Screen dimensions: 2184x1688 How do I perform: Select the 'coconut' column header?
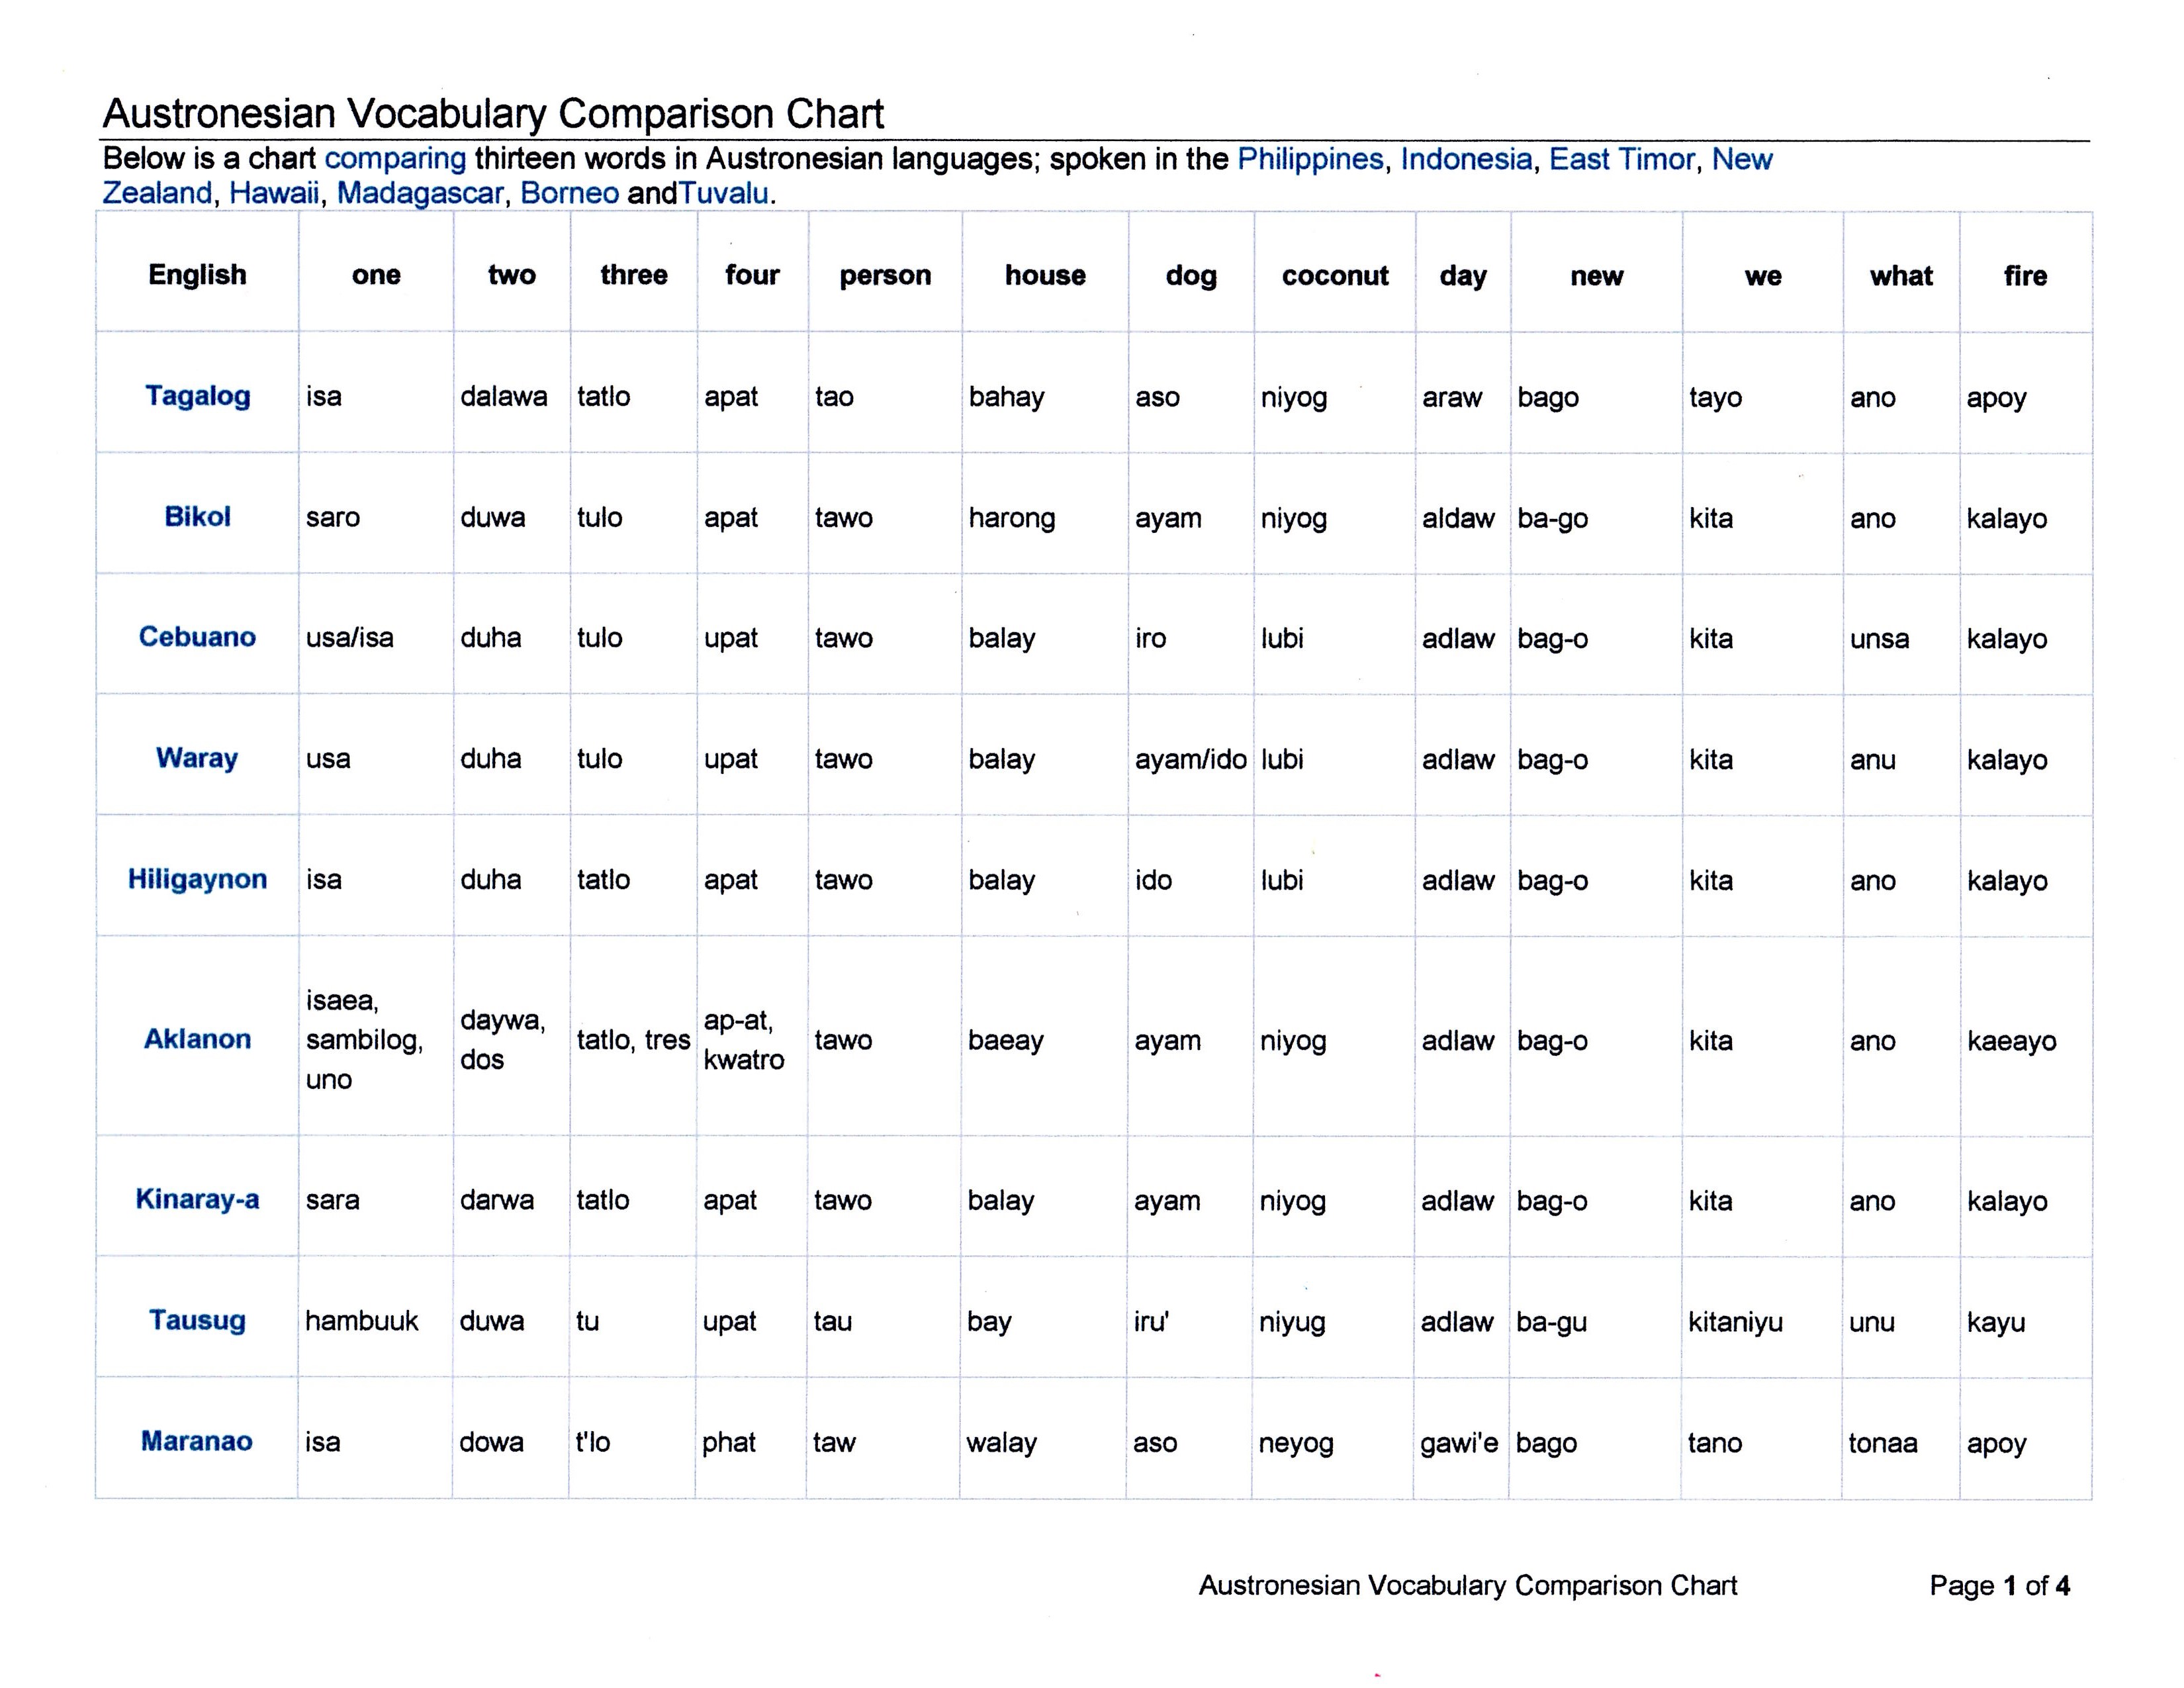pos(1335,275)
